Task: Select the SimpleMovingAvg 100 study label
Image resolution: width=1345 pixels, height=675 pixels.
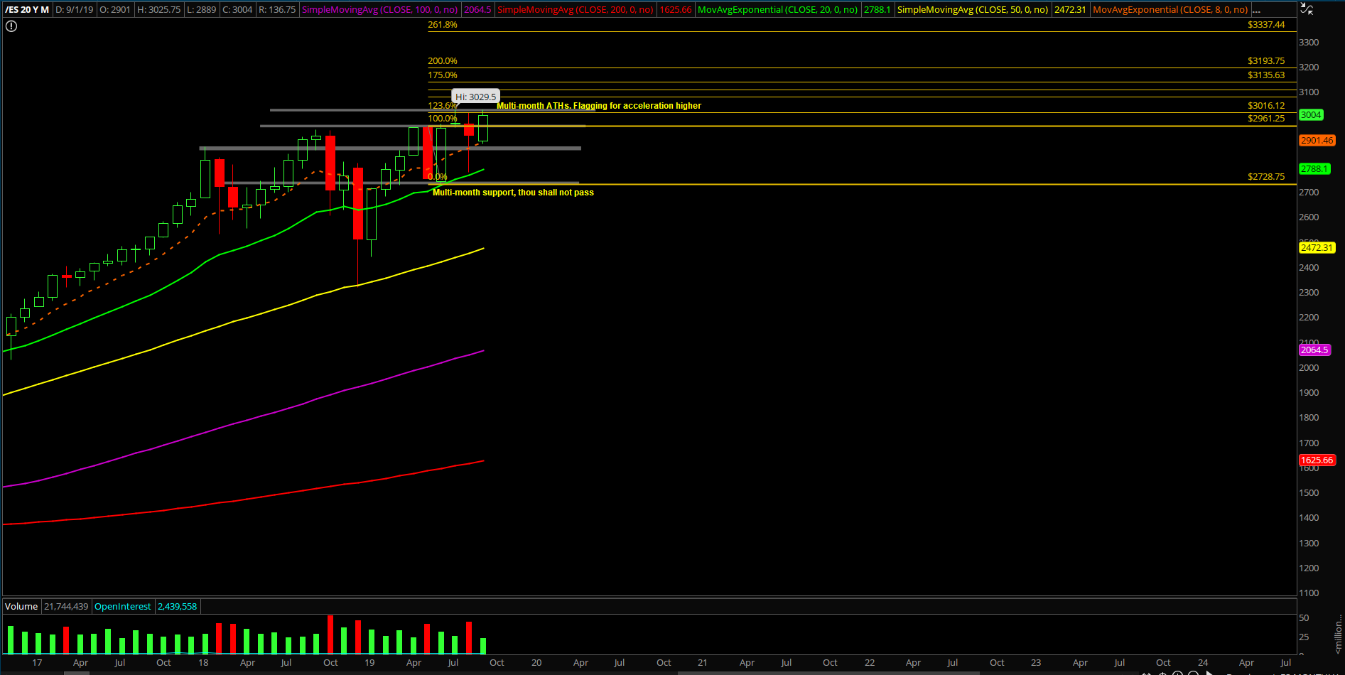Action: point(380,10)
